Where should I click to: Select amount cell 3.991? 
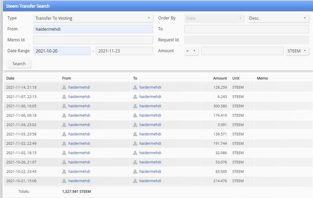tap(222, 125)
